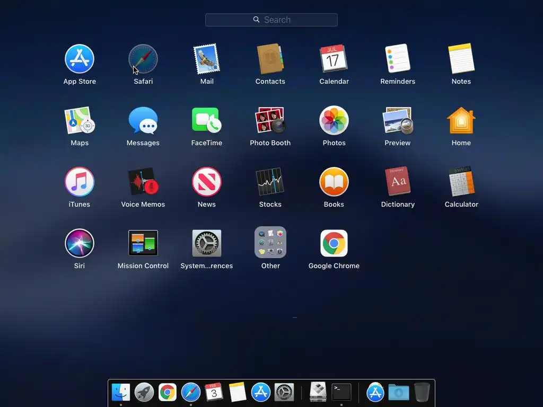The image size is (543, 407).
Task: Start the FaceTime app
Action: click(207, 120)
